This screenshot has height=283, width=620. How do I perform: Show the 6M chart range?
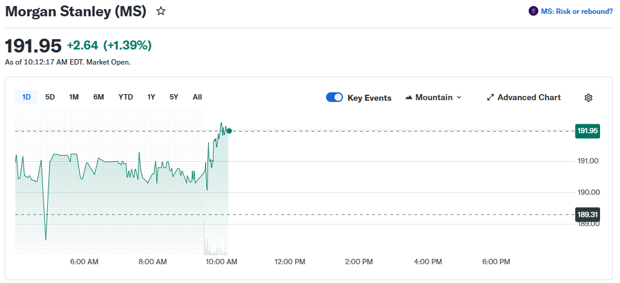(x=99, y=97)
